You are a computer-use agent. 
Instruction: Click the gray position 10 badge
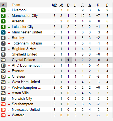click(x=3, y=60)
